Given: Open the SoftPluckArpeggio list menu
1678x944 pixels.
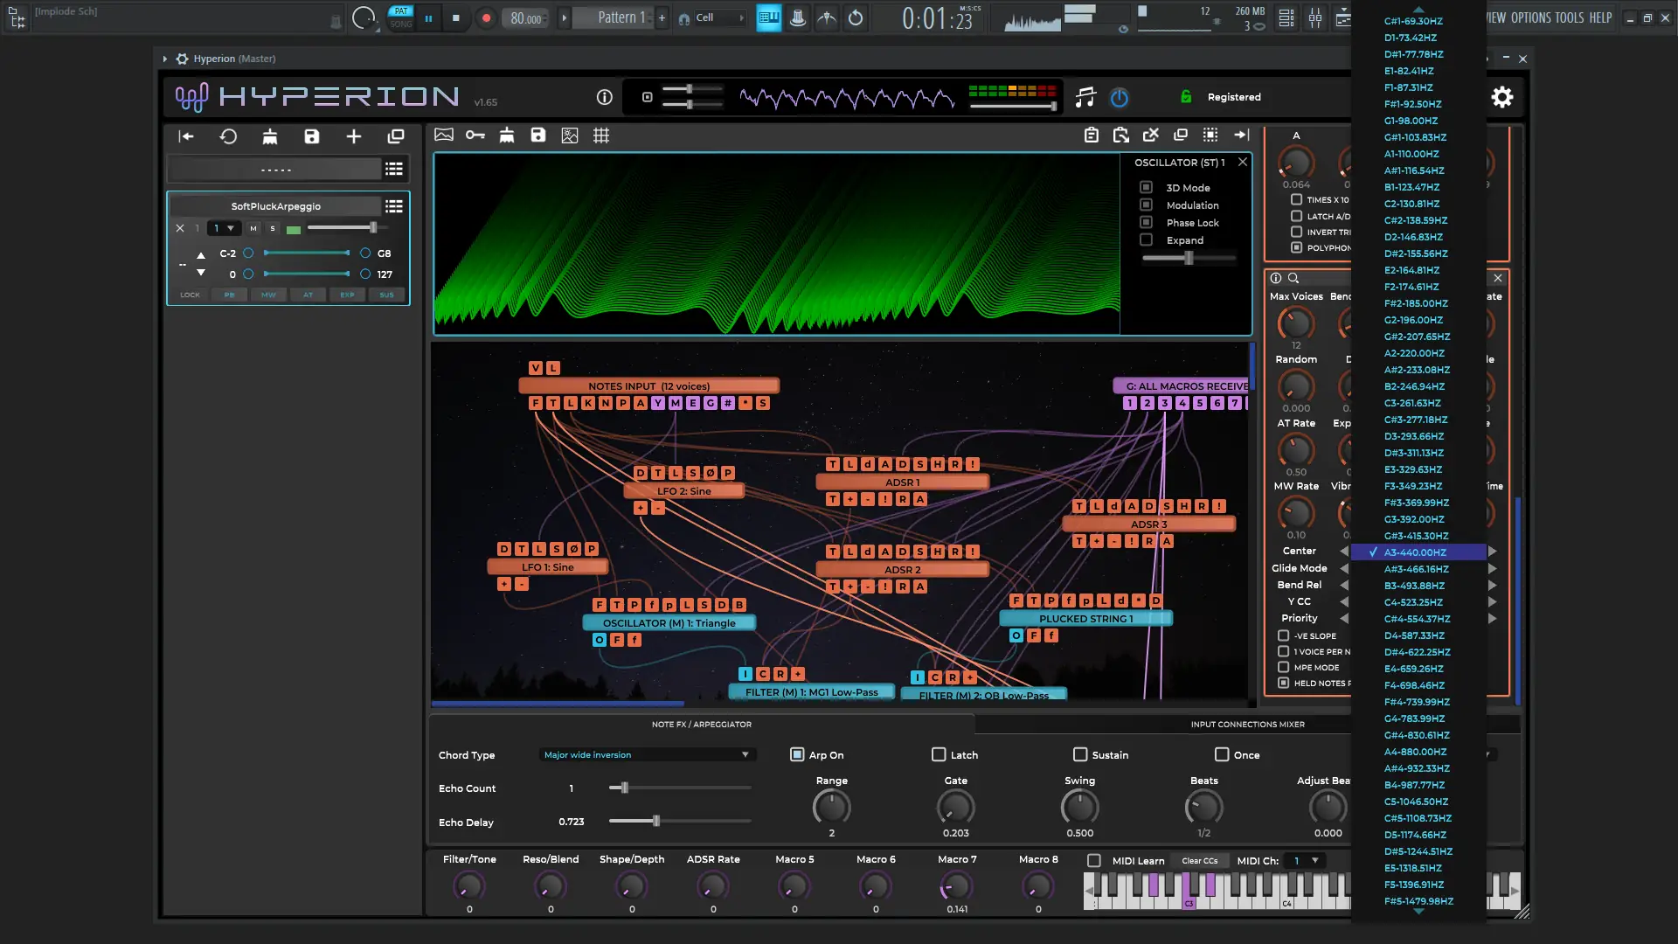Looking at the screenshot, I should tap(394, 206).
